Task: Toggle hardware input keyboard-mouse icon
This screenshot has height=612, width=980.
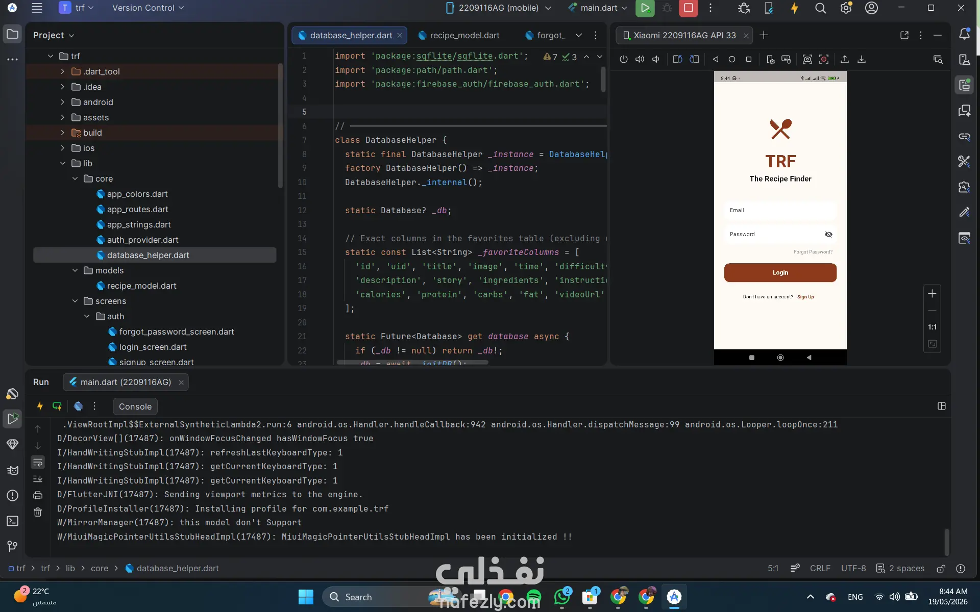Action: pos(786,59)
